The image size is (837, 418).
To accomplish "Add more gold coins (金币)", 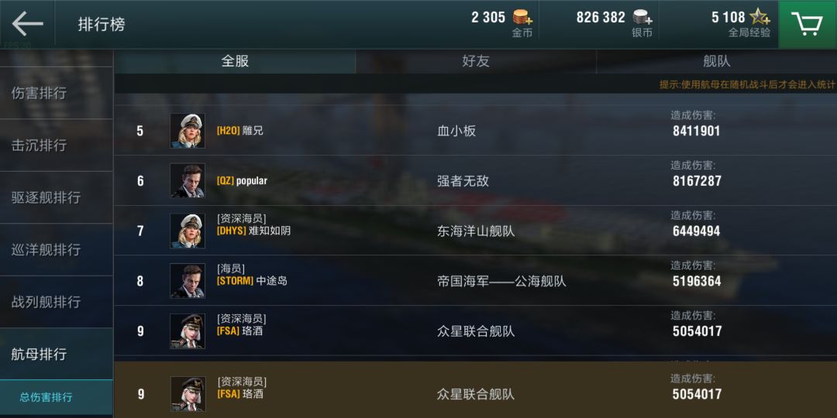I will pyautogui.click(x=522, y=17).
